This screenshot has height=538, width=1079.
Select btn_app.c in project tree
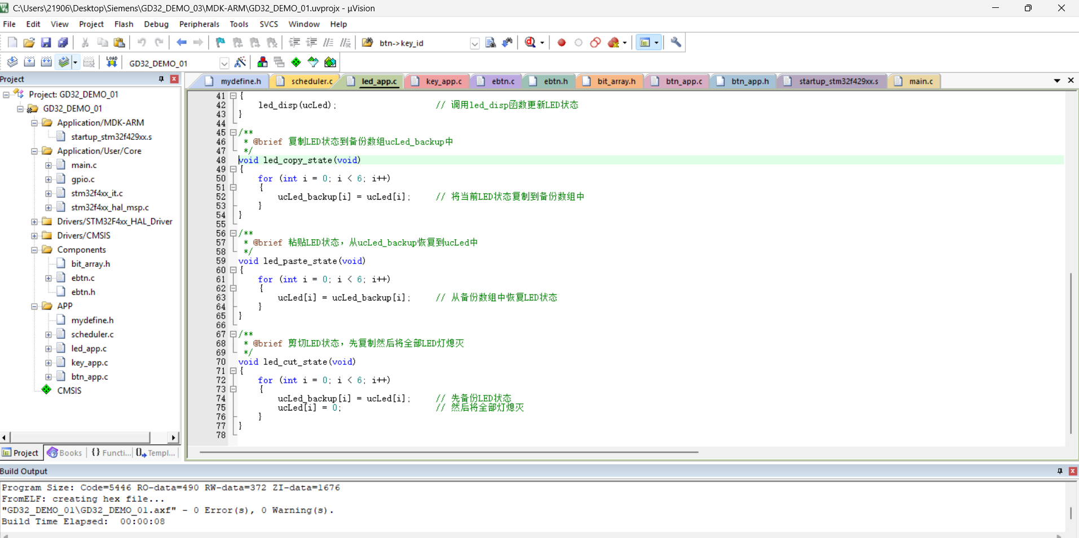click(x=90, y=377)
